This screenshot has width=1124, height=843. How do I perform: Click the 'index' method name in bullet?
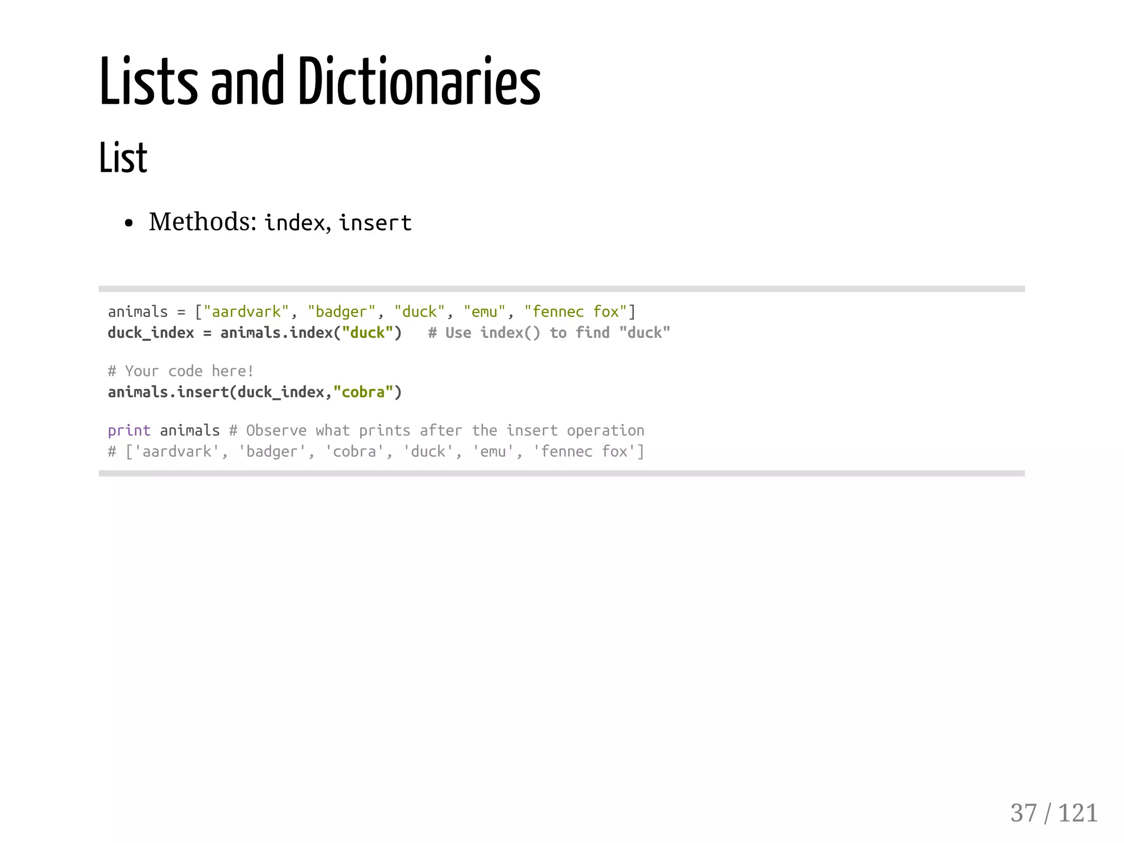coord(295,223)
